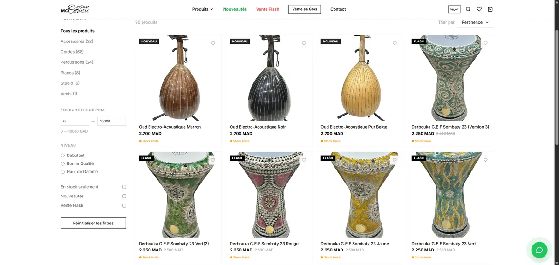This screenshot has width=559, height=265.
Task: Open the wishlist heart in header
Action: pyautogui.click(x=479, y=9)
